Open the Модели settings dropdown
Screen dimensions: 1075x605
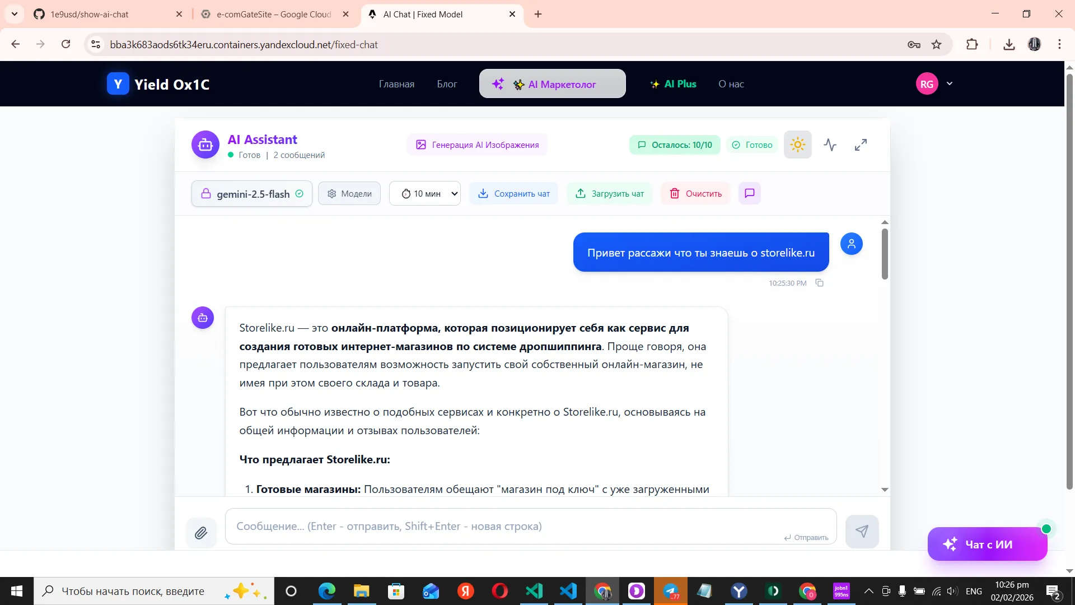coord(348,193)
